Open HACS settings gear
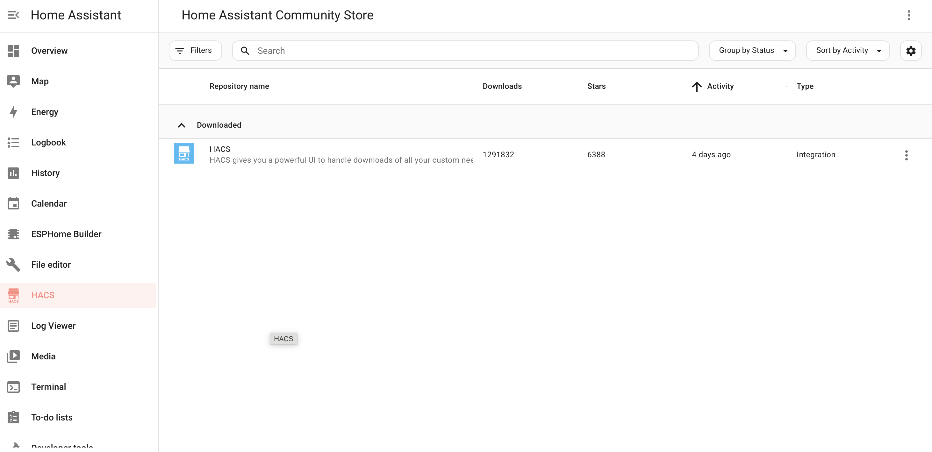Screen dimensions: 932x452 tap(911, 51)
